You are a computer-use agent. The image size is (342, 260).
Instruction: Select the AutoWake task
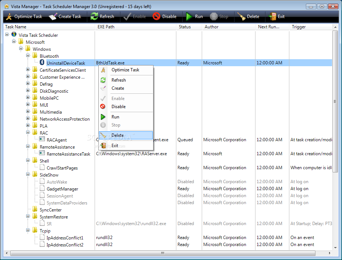pyautogui.click(x=57, y=182)
